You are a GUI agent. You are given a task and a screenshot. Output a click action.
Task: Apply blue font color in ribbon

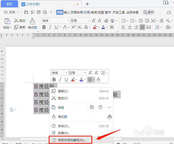(103, 27)
